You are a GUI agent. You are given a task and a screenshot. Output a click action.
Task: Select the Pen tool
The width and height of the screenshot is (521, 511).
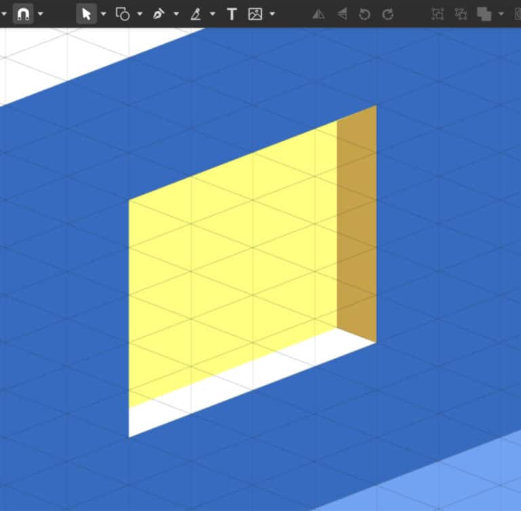point(159,14)
